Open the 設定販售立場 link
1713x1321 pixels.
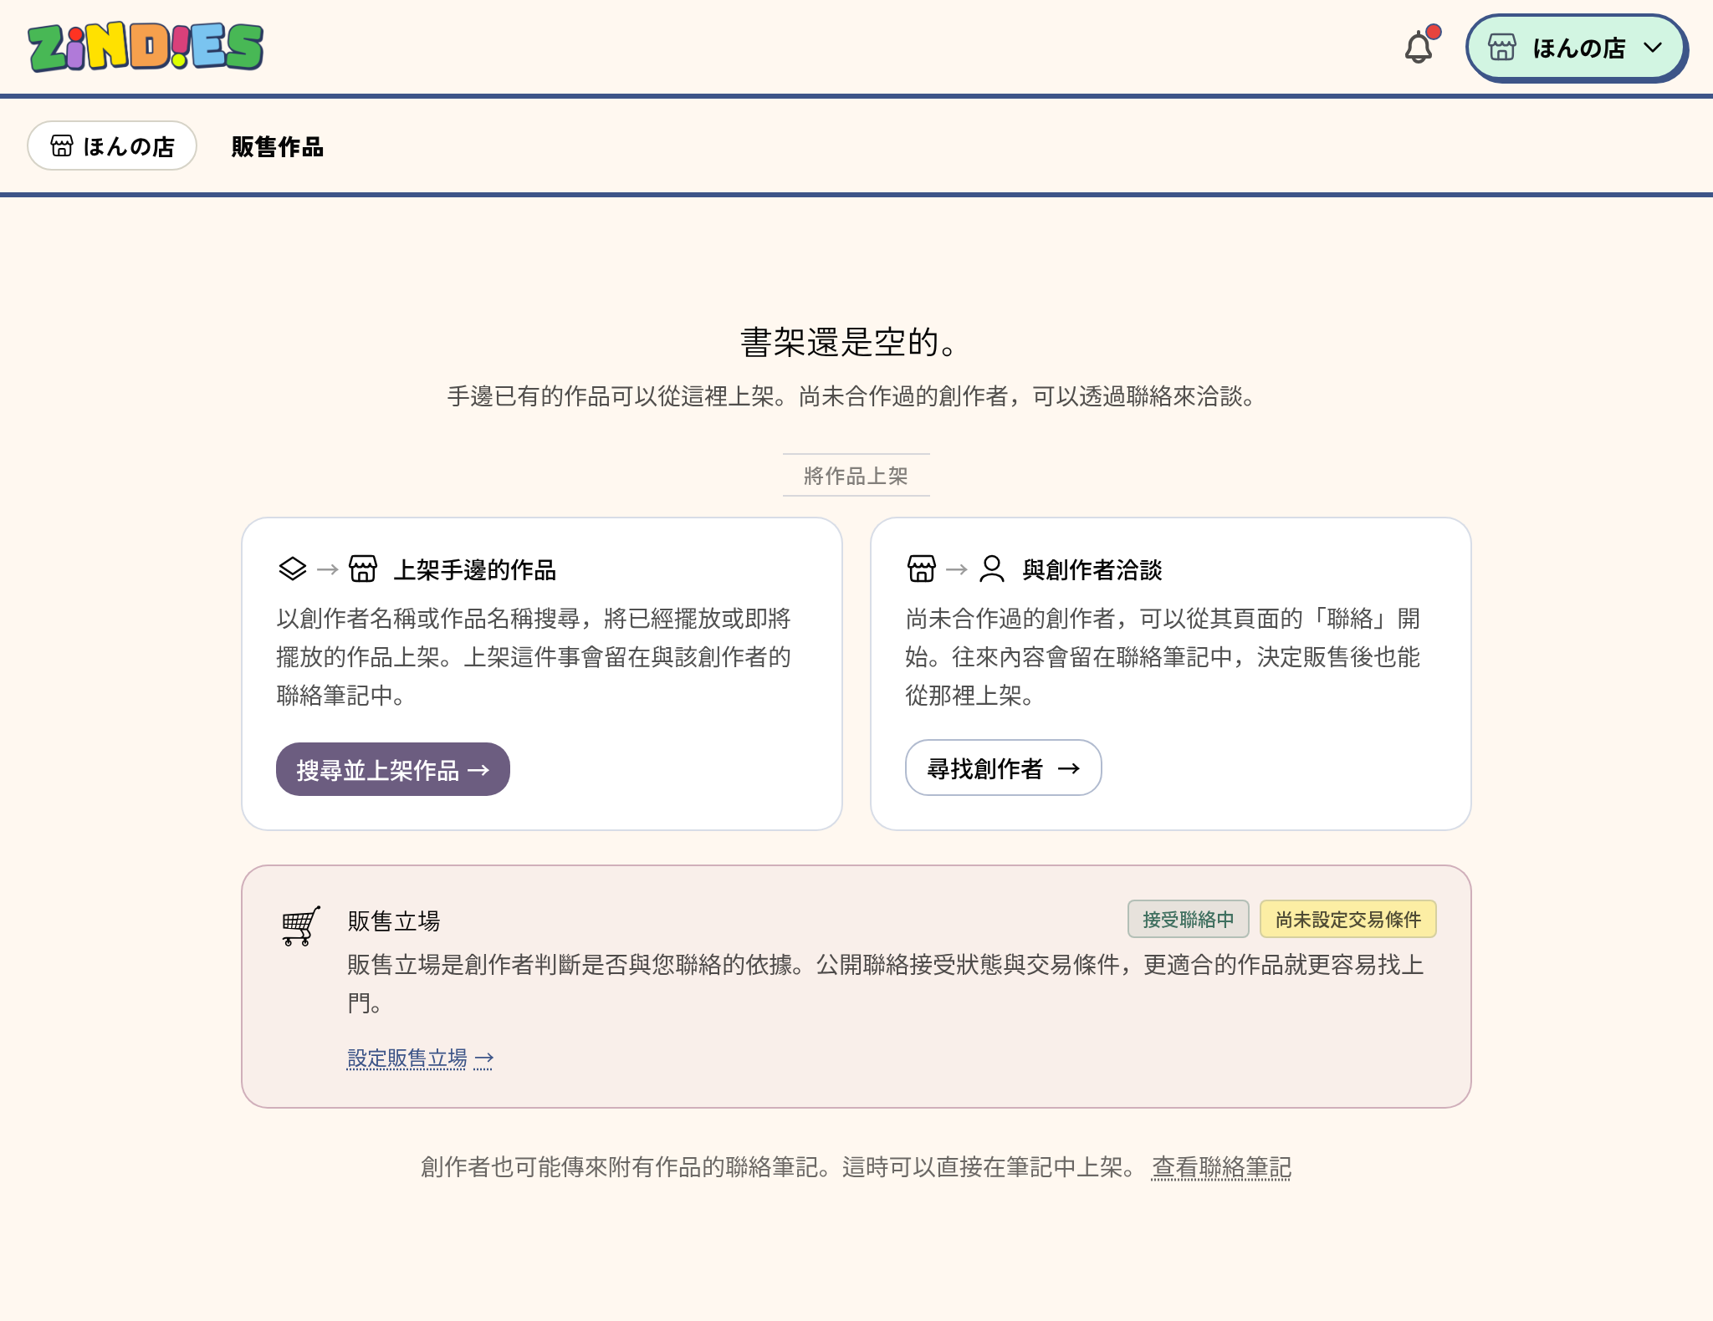[x=420, y=1058]
